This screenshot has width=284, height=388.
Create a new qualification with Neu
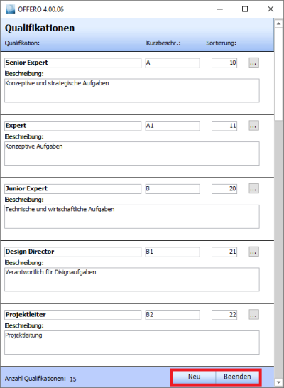194,377
